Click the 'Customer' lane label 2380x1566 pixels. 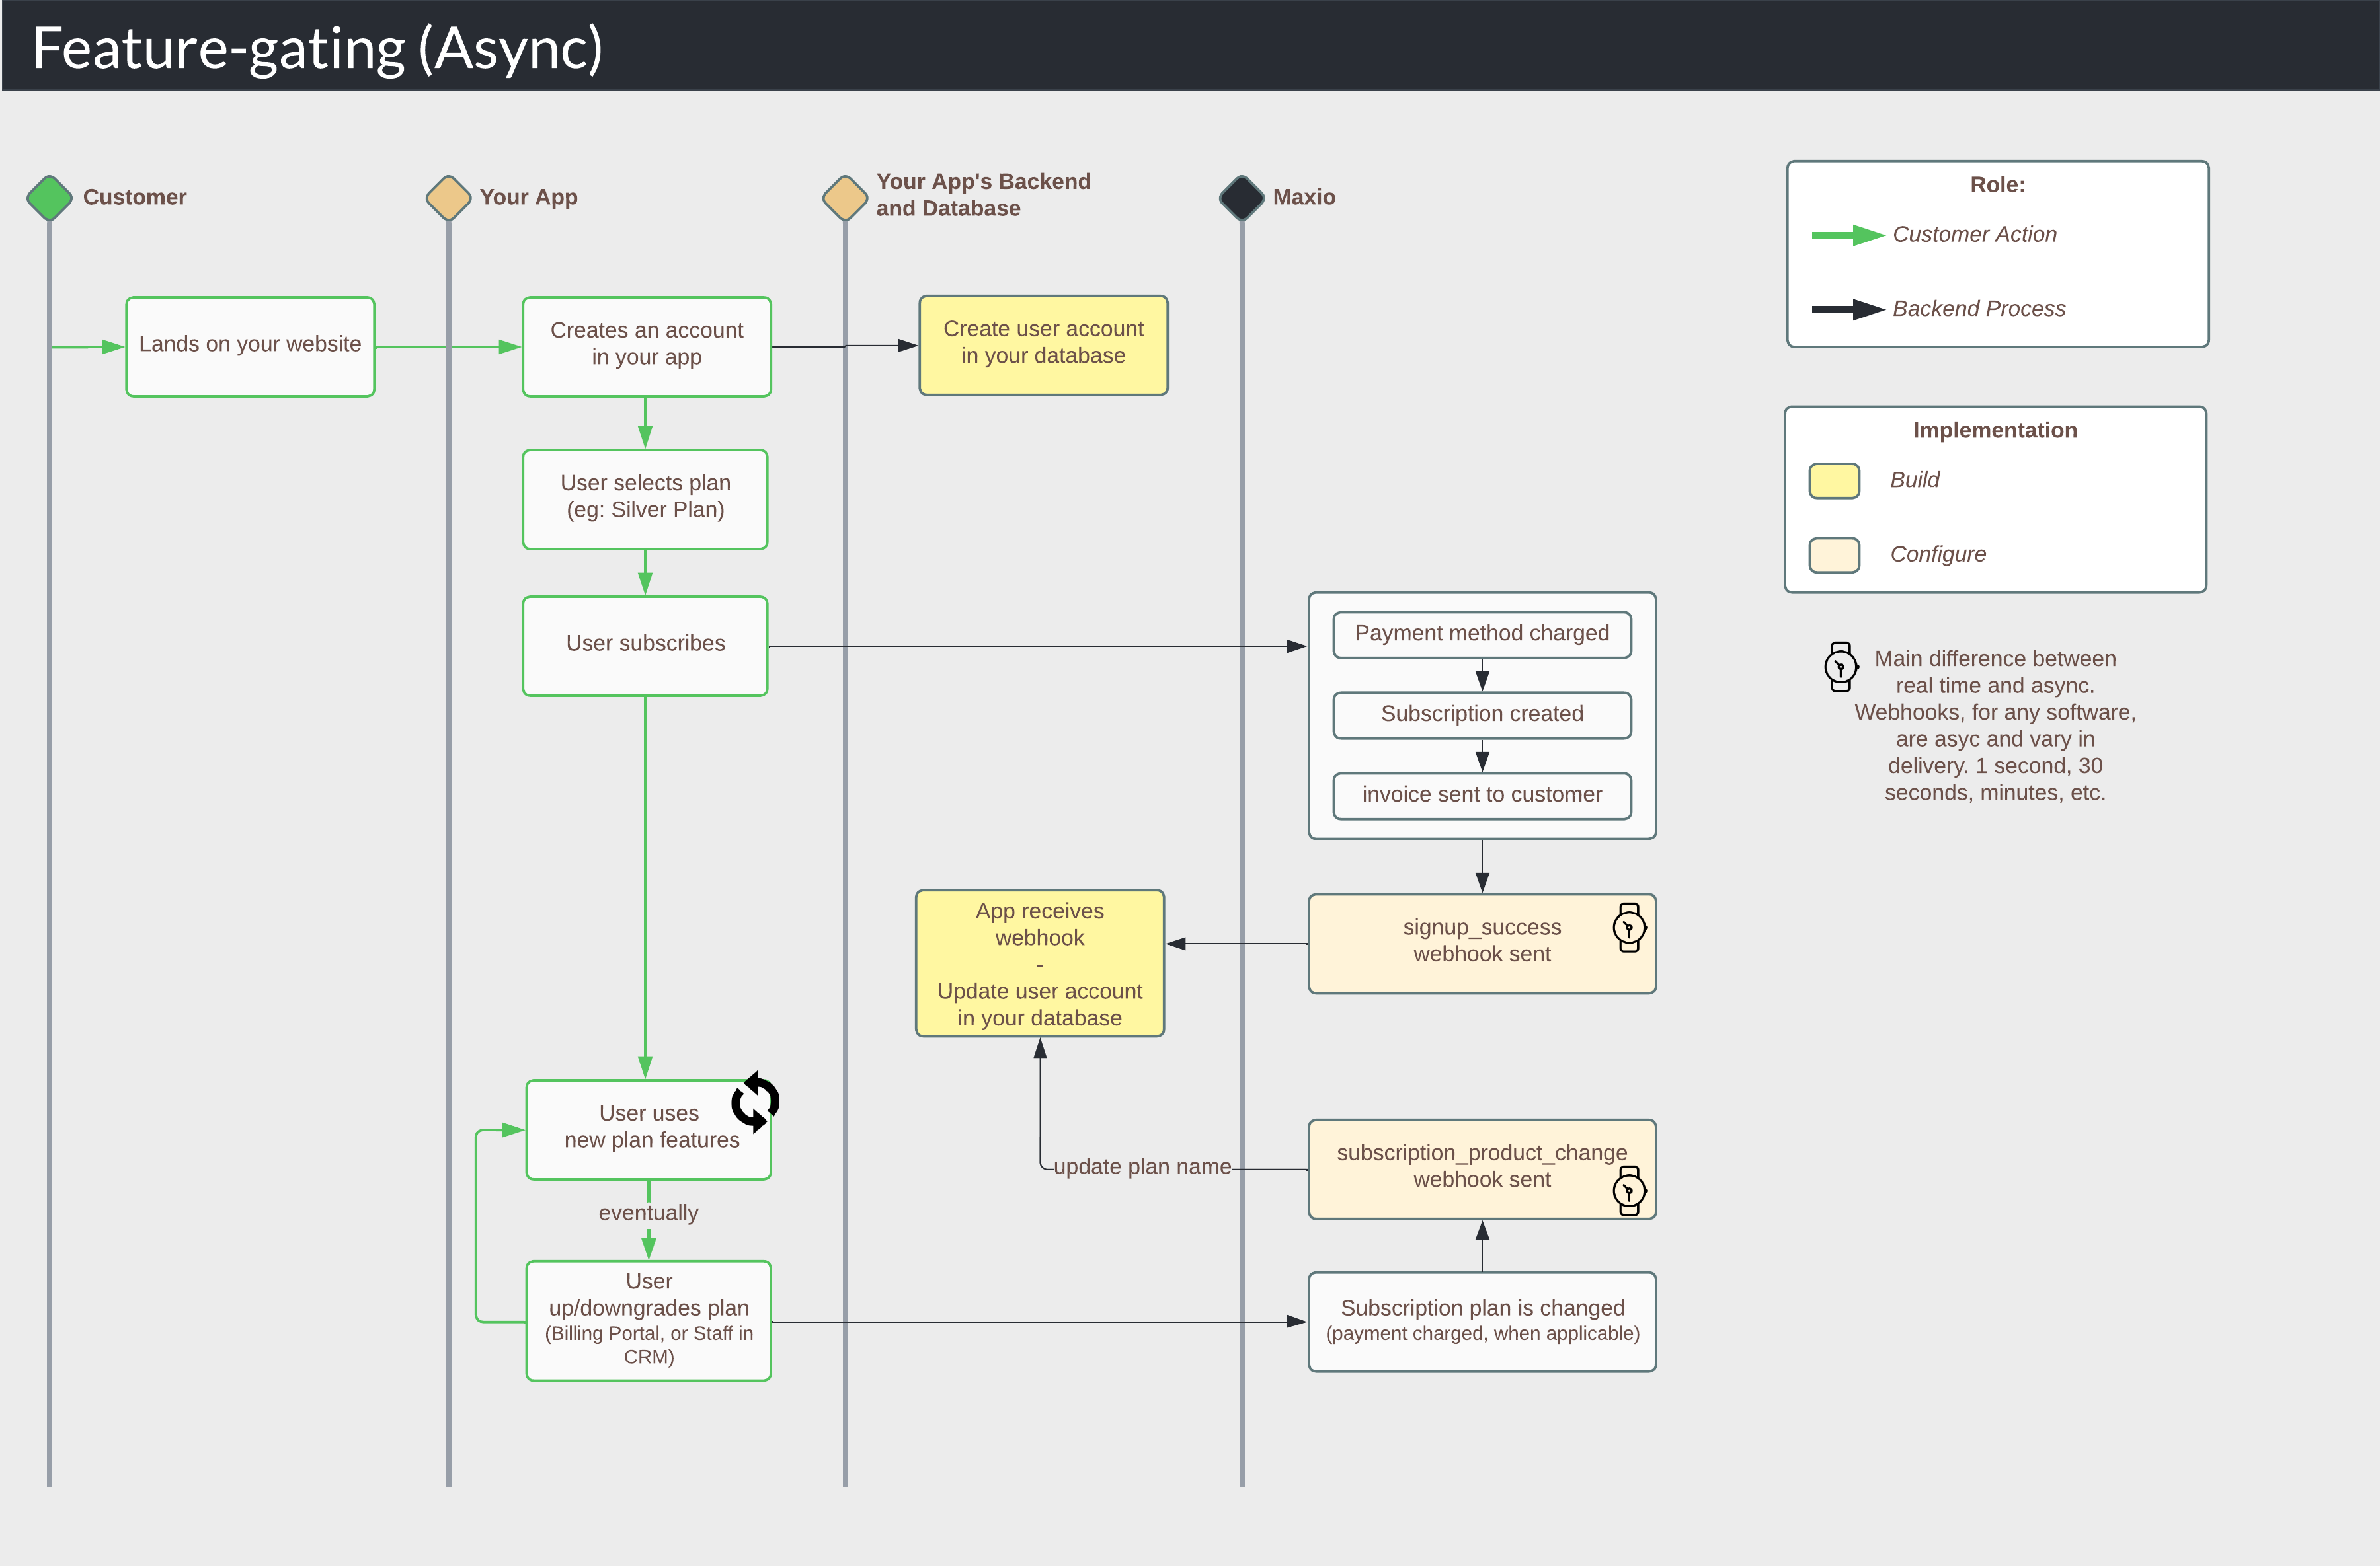134,197
